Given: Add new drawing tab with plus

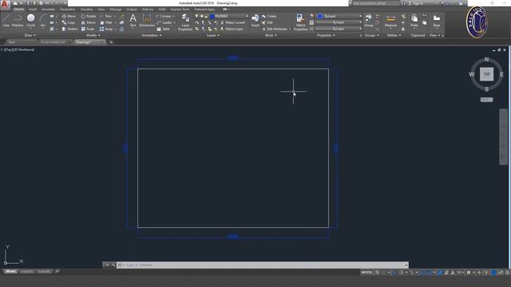Looking at the screenshot, I should (x=111, y=42).
